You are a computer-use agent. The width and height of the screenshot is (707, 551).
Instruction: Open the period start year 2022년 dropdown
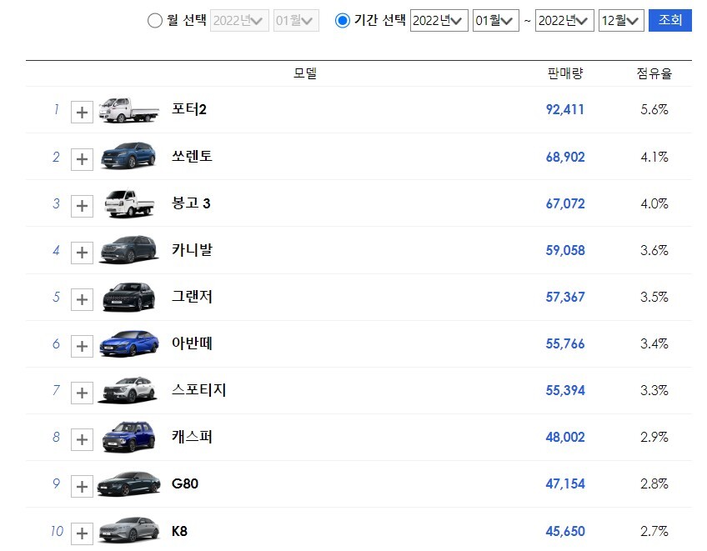439,21
